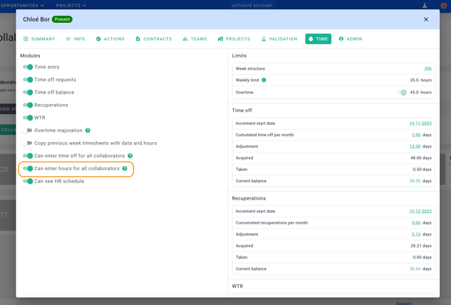Click the Weekly limit info icon
This screenshot has width=451, height=305.
tap(264, 80)
